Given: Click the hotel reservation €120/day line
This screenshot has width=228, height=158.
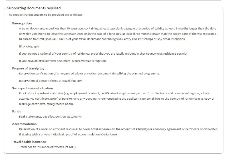Looking at the screenshot, I should pyautogui.click(x=118, y=129).
